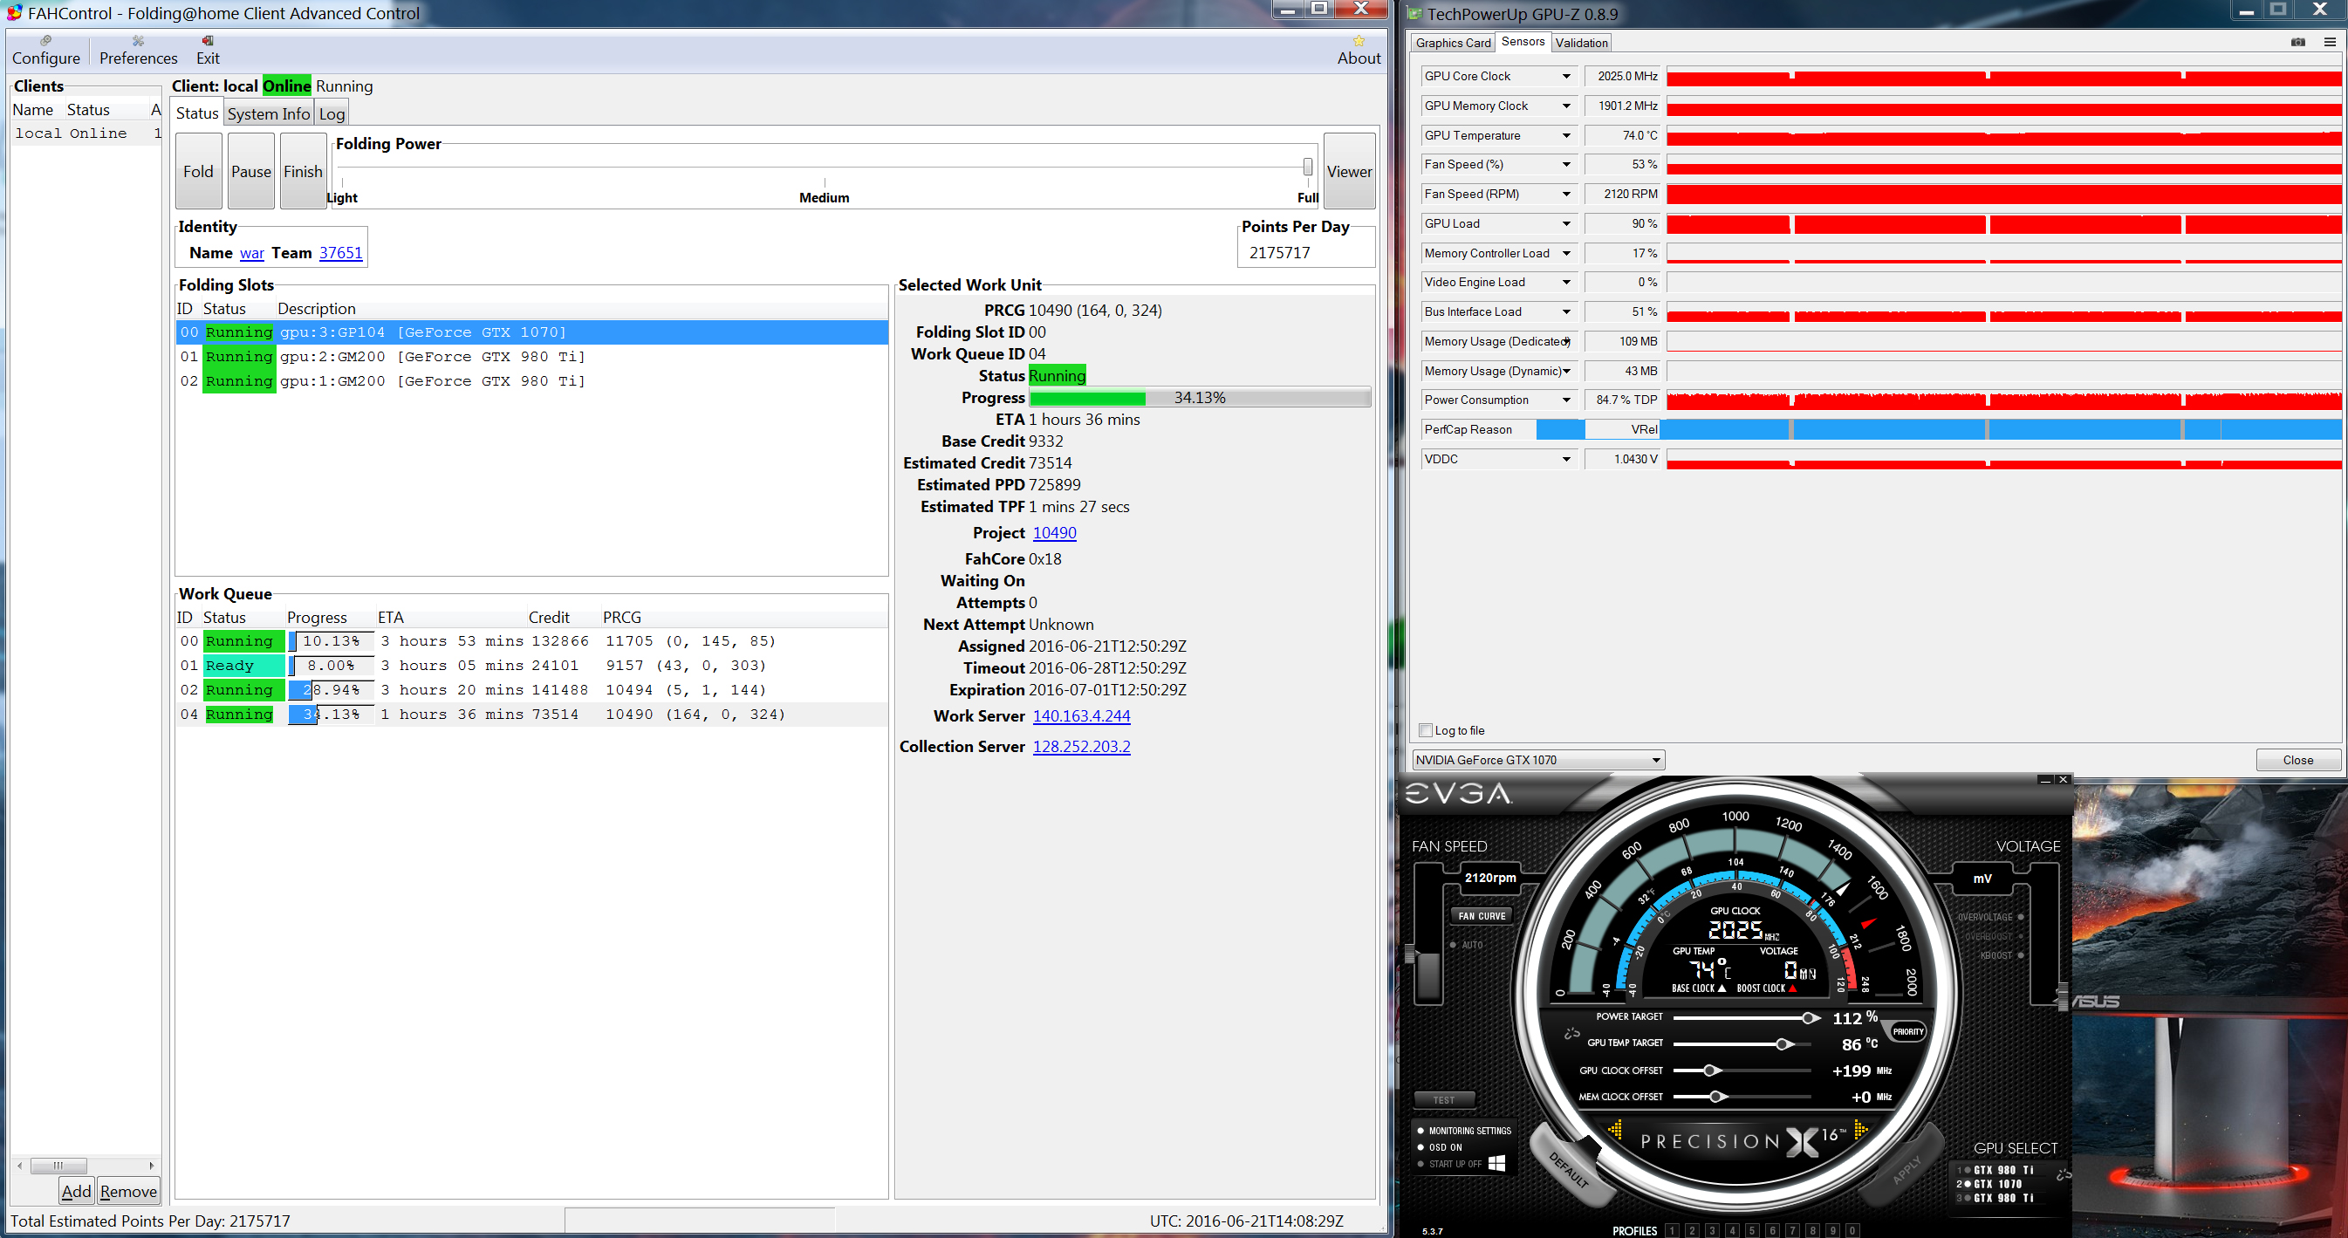Toggle the OSD ON option

pyautogui.click(x=1444, y=1148)
